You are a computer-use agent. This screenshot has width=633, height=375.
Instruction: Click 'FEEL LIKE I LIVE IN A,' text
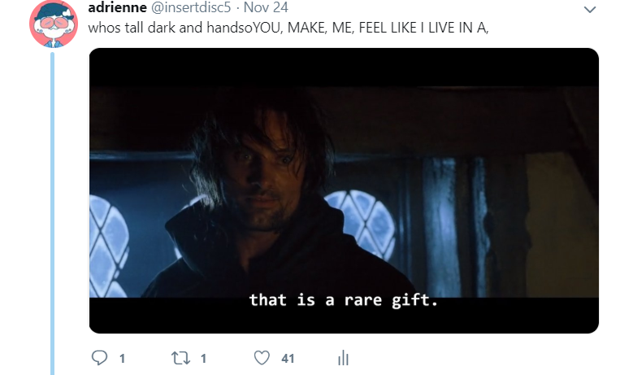423,28
